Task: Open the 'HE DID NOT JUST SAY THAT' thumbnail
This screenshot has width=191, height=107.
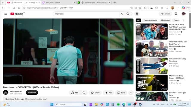Action: click(152, 32)
